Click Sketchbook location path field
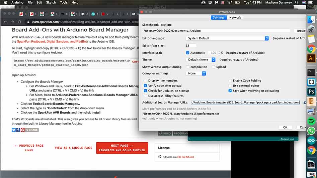 tap(216, 31)
